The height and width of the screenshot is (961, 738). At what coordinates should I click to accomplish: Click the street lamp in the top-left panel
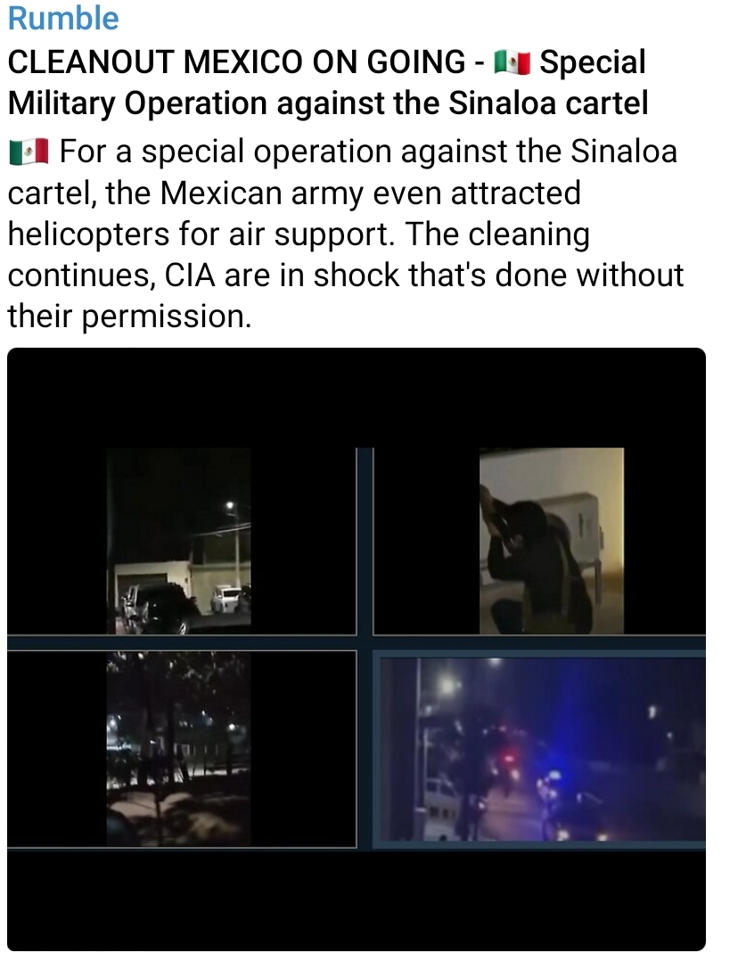coord(230,505)
